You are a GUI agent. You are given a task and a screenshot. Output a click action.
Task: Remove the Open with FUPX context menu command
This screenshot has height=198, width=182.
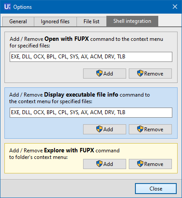pyautogui.click(x=150, y=73)
